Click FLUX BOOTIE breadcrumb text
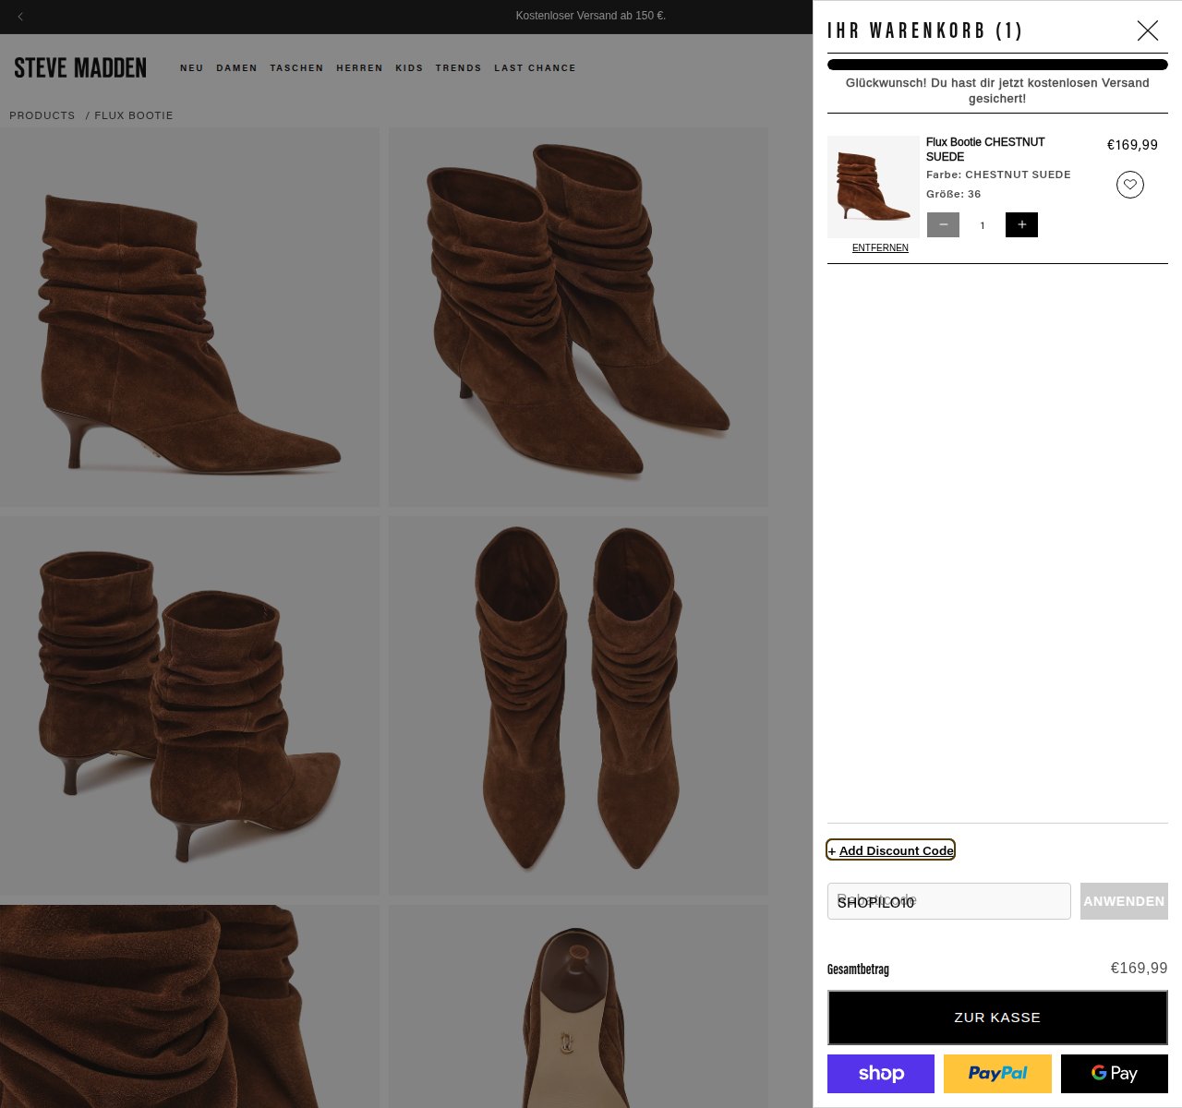Screen dimensions: 1182x1108 (x=134, y=115)
